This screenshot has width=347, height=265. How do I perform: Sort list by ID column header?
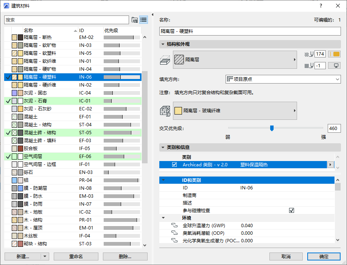(91, 31)
